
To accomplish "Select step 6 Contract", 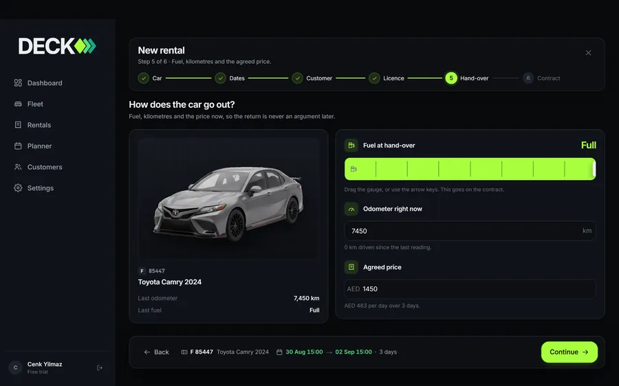I will pyautogui.click(x=542, y=78).
